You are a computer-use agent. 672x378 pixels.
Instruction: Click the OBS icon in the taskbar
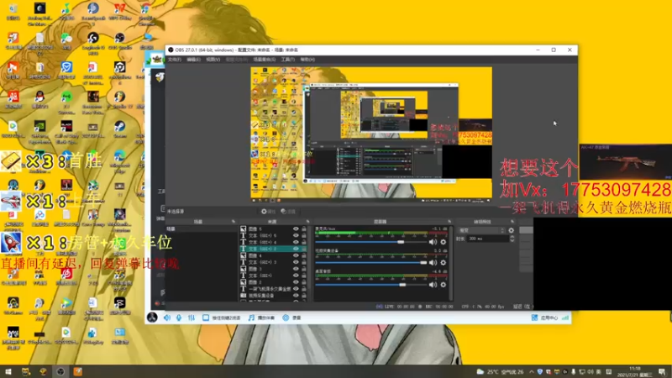click(x=60, y=371)
